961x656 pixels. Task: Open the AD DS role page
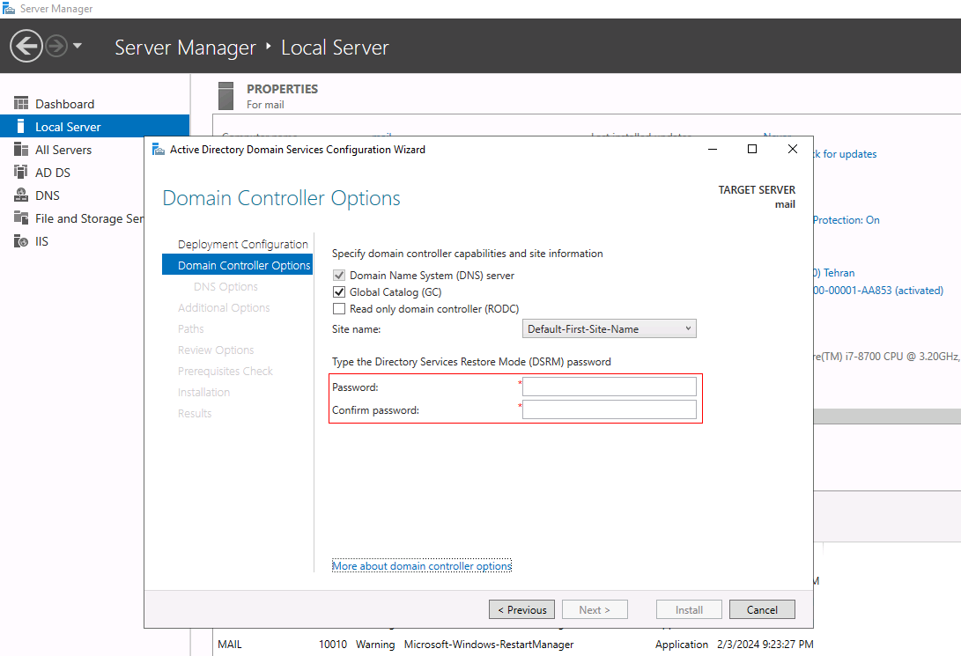pos(53,173)
